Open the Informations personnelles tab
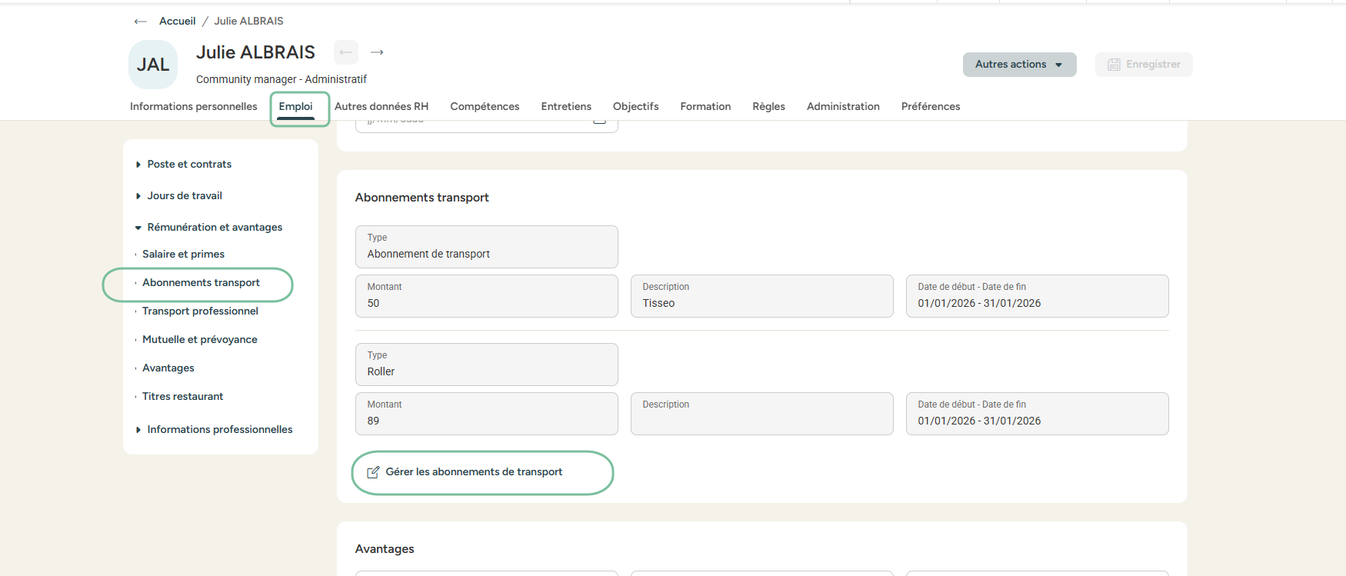Screen dimensions: 1346x576 tap(193, 107)
